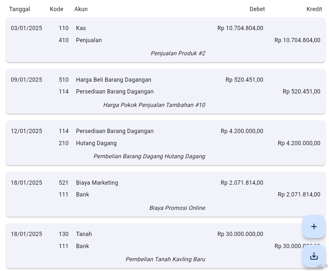Click the Kode column header
Screen dimensions: 329x271
click(x=56, y=9)
